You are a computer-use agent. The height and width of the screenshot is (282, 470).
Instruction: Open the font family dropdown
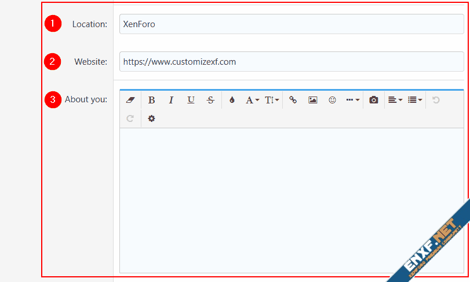pyautogui.click(x=252, y=100)
